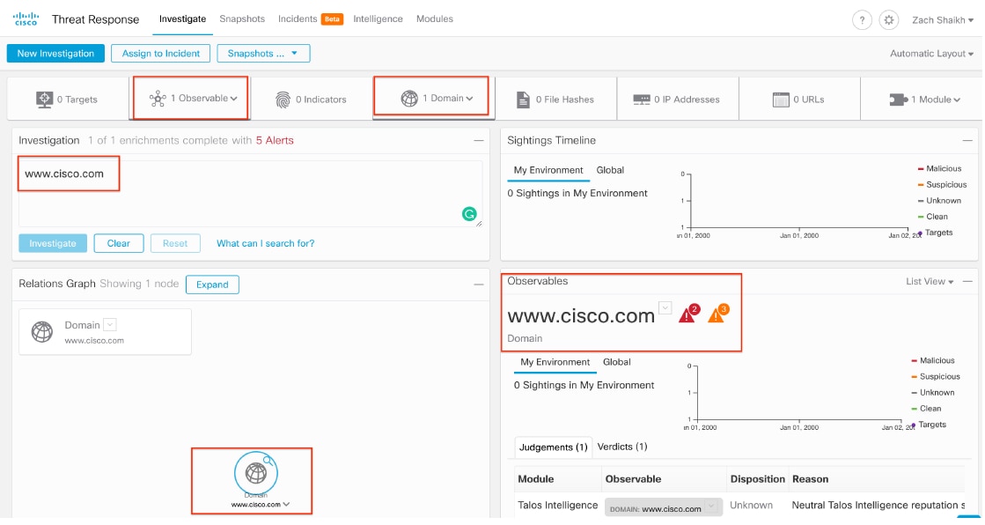Open dropdown beside www.cisco.com observable heading
985x525 pixels.
pyautogui.click(x=665, y=308)
